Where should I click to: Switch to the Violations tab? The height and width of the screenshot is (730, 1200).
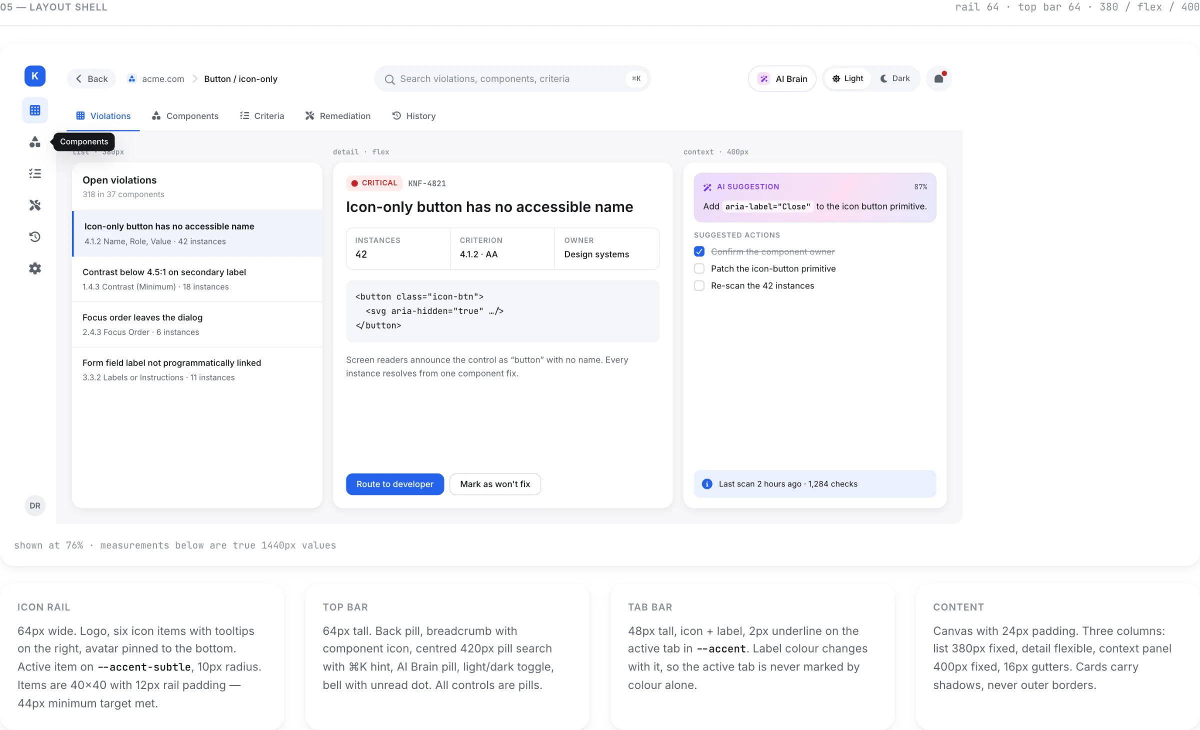pyautogui.click(x=103, y=116)
